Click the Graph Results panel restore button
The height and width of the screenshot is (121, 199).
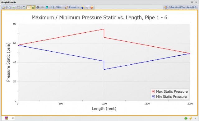(192, 2)
